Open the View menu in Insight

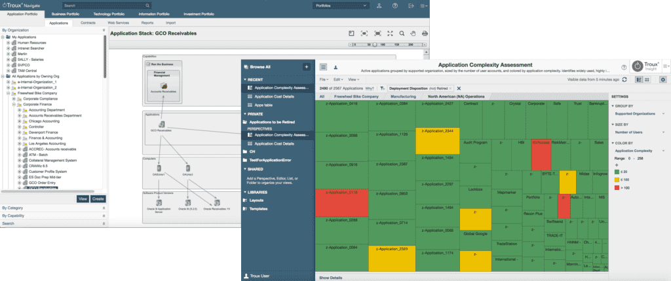tap(353, 79)
